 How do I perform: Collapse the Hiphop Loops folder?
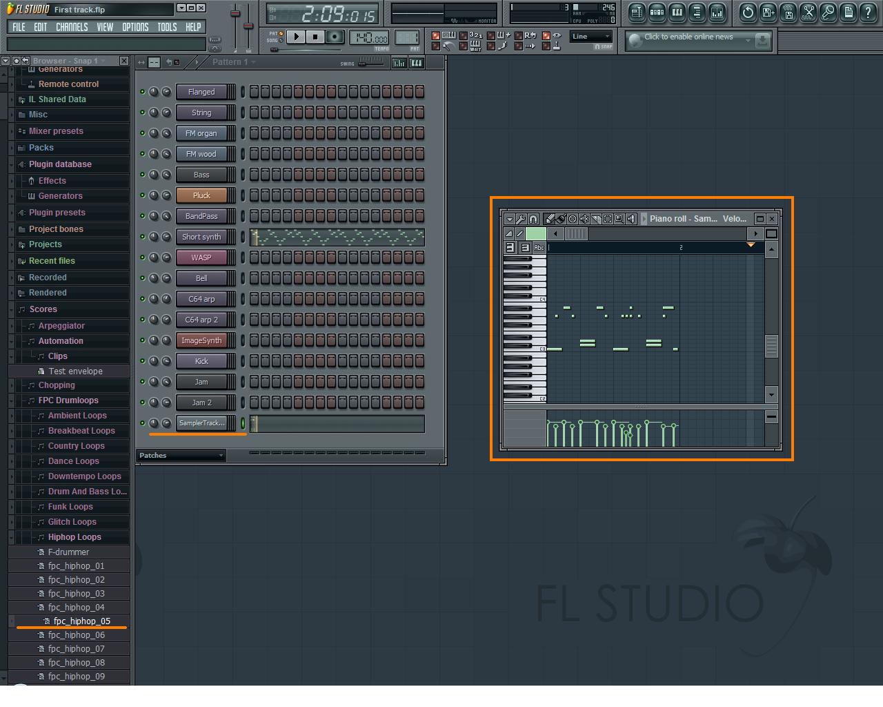click(x=75, y=537)
